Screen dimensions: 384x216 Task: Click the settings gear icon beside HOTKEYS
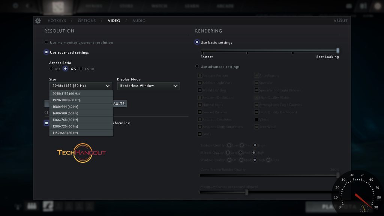click(x=38, y=21)
